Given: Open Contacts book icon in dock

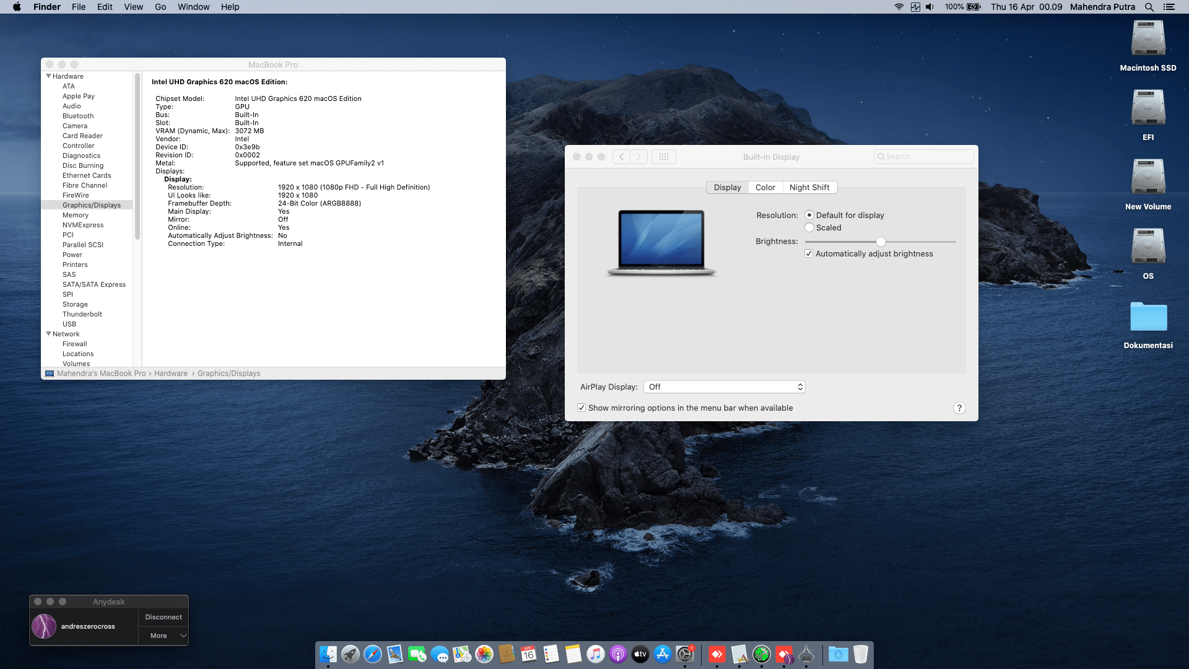Looking at the screenshot, I should [507, 654].
